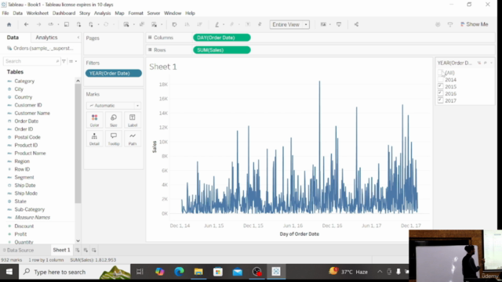Open the Analysis menu
Screen dimensions: 502x282
point(102,13)
